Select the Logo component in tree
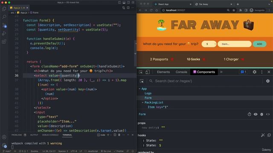The width and height of the screenshot is (273, 153). 148,93
